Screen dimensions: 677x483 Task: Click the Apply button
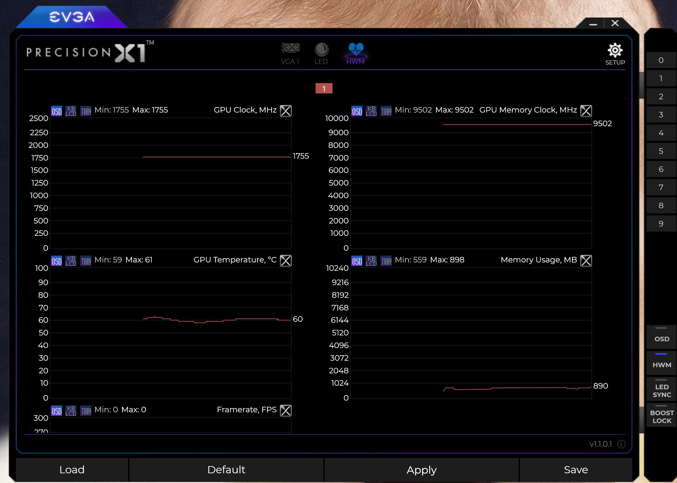click(x=422, y=470)
